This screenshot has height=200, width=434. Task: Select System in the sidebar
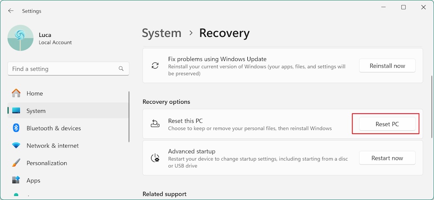tap(68, 111)
